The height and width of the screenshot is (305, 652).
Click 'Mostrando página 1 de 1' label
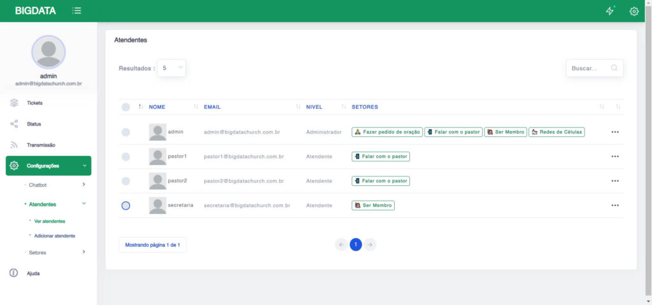(153, 245)
